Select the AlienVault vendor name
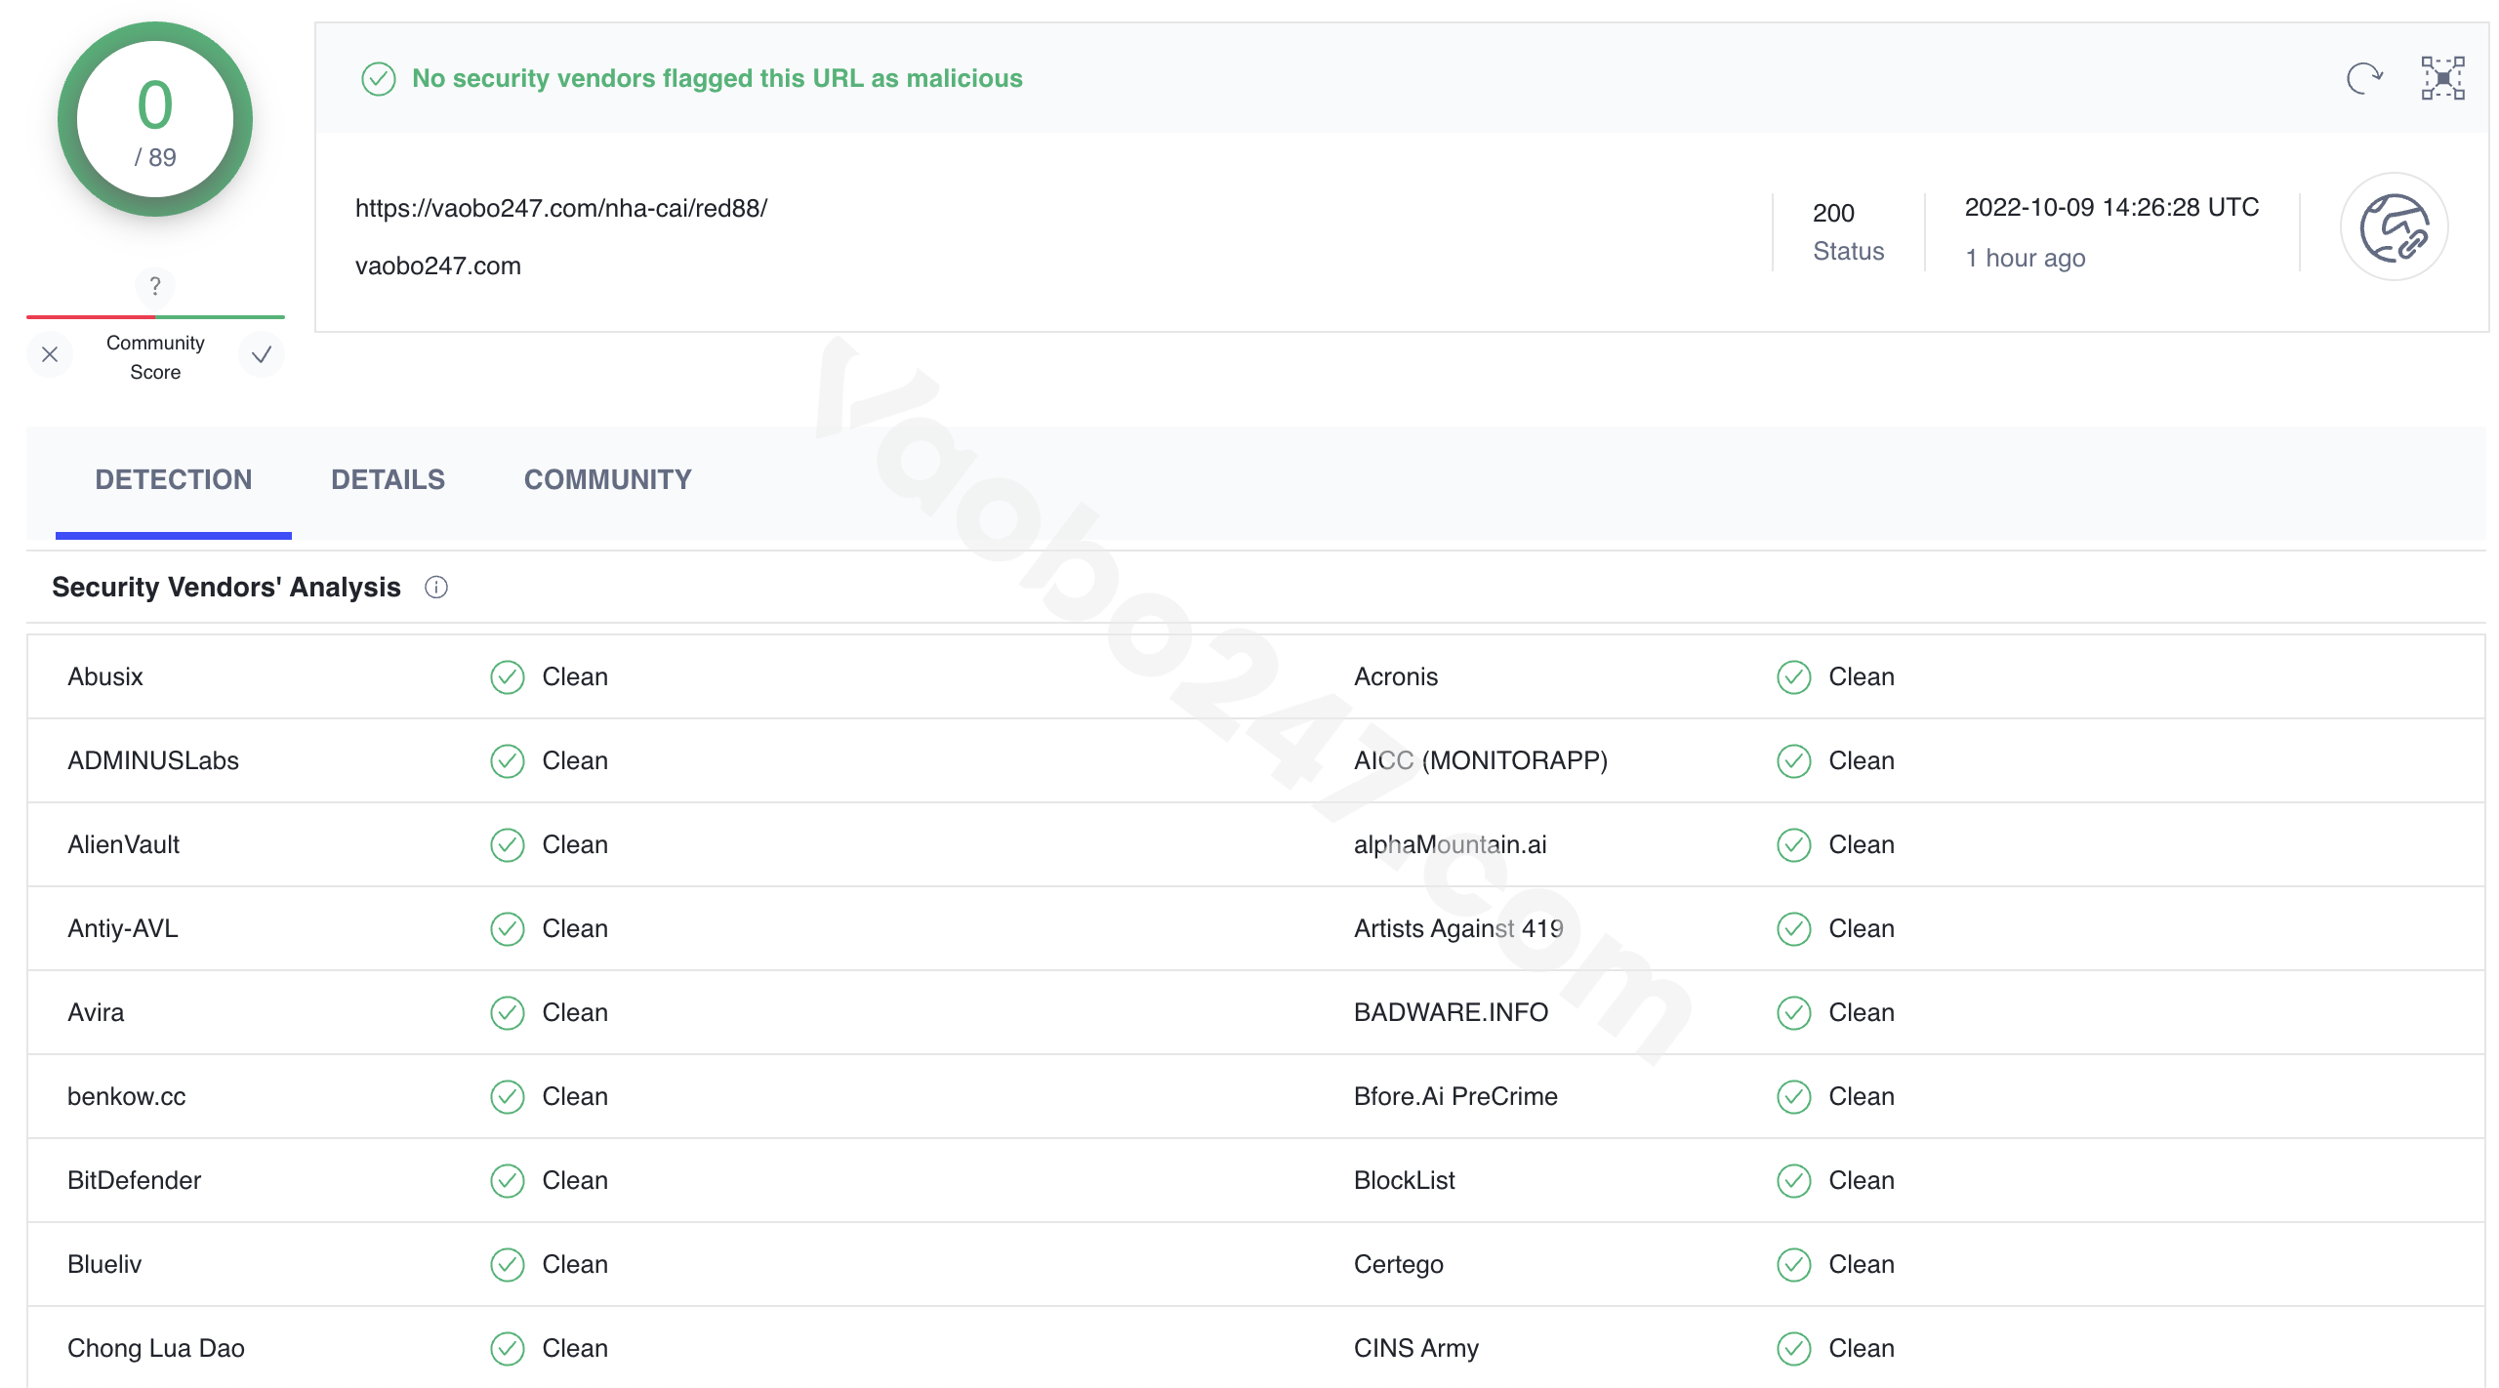The width and height of the screenshot is (2499, 1388). point(124,844)
